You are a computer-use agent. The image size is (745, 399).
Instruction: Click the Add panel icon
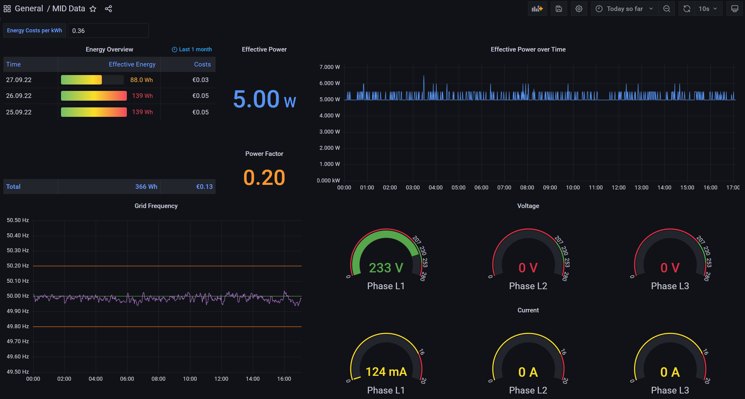[537, 9]
